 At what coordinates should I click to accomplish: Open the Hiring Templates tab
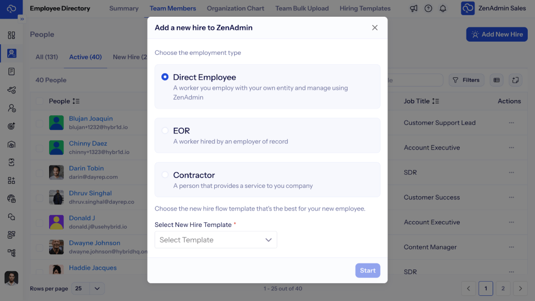[x=365, y=8]
